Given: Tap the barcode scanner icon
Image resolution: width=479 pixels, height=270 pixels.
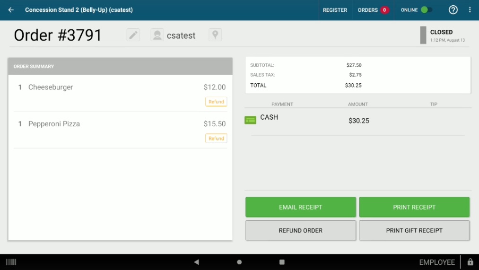Looking at the screenshot, I should 11,262.
